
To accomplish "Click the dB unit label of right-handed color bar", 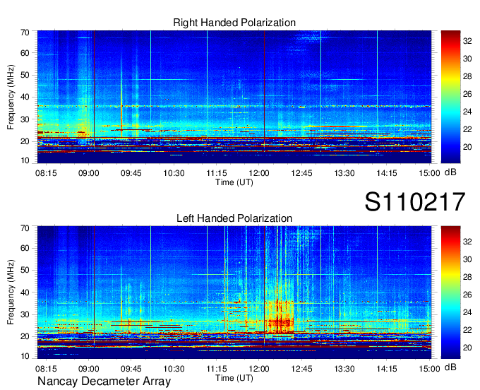I will [x=450, y=172].
